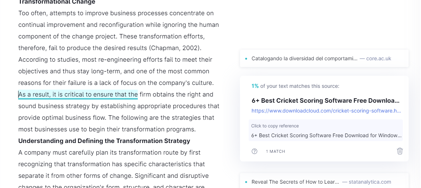Copy reference via Click to copy reference box
421x188 pixels.
(325, 130)
